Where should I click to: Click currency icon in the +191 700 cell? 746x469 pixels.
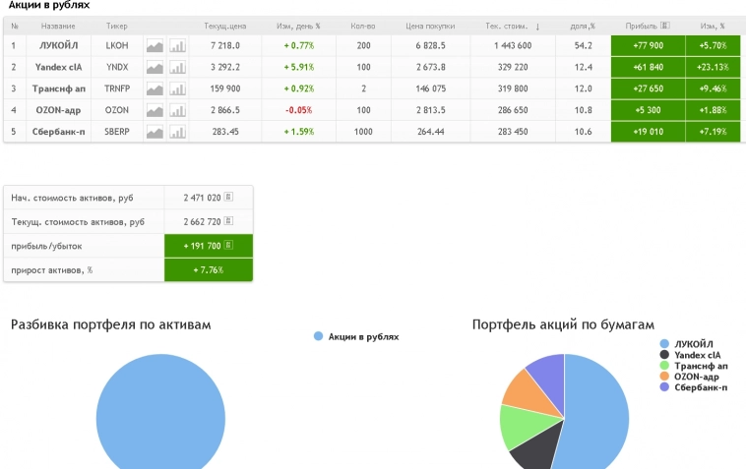[228, 246]
